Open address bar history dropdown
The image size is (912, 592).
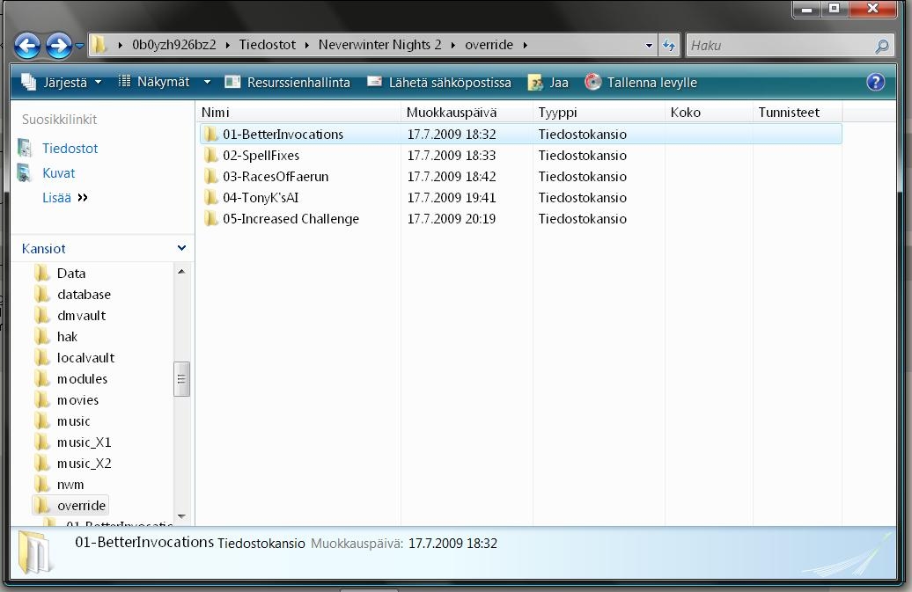click(x=649, y=46)
